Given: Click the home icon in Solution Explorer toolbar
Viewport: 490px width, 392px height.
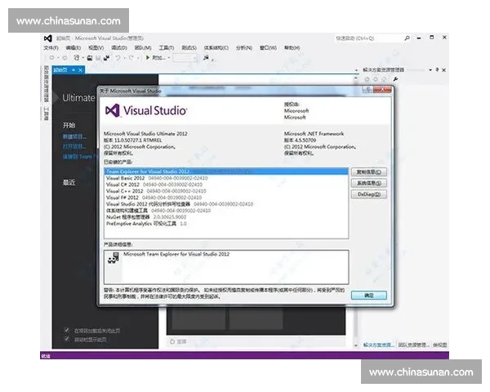Looking at the screenshot, I should click(x=384, y=79).
